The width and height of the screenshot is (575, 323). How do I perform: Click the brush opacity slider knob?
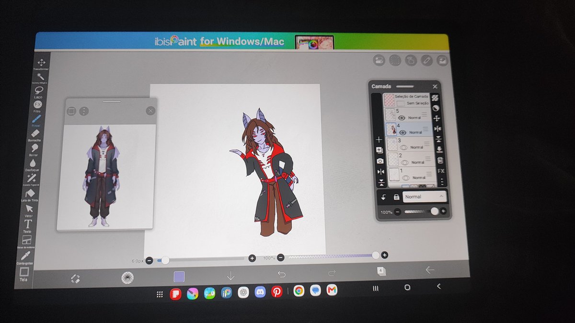pyautogui.click(x=376, y=256)
